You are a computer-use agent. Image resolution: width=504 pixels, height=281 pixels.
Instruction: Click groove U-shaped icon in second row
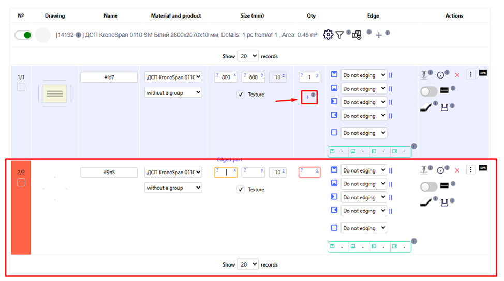tap(444, 202)
